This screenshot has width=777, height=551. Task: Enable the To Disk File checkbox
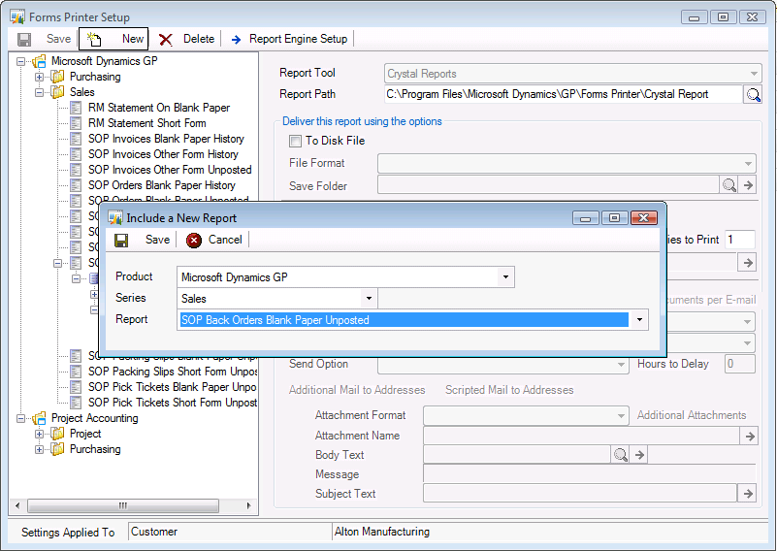(296, 141)
